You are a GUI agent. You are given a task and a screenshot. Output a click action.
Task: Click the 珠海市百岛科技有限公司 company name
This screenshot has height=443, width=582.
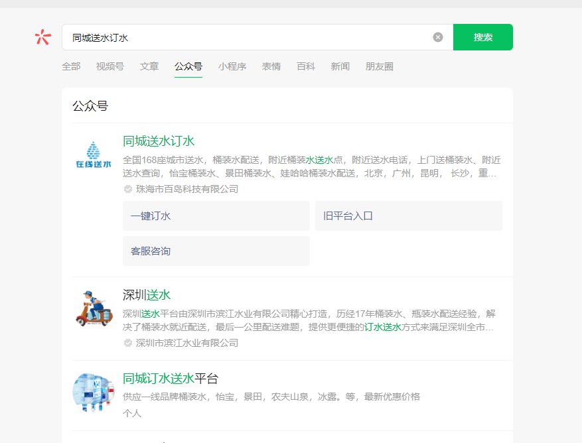(187, 189)
